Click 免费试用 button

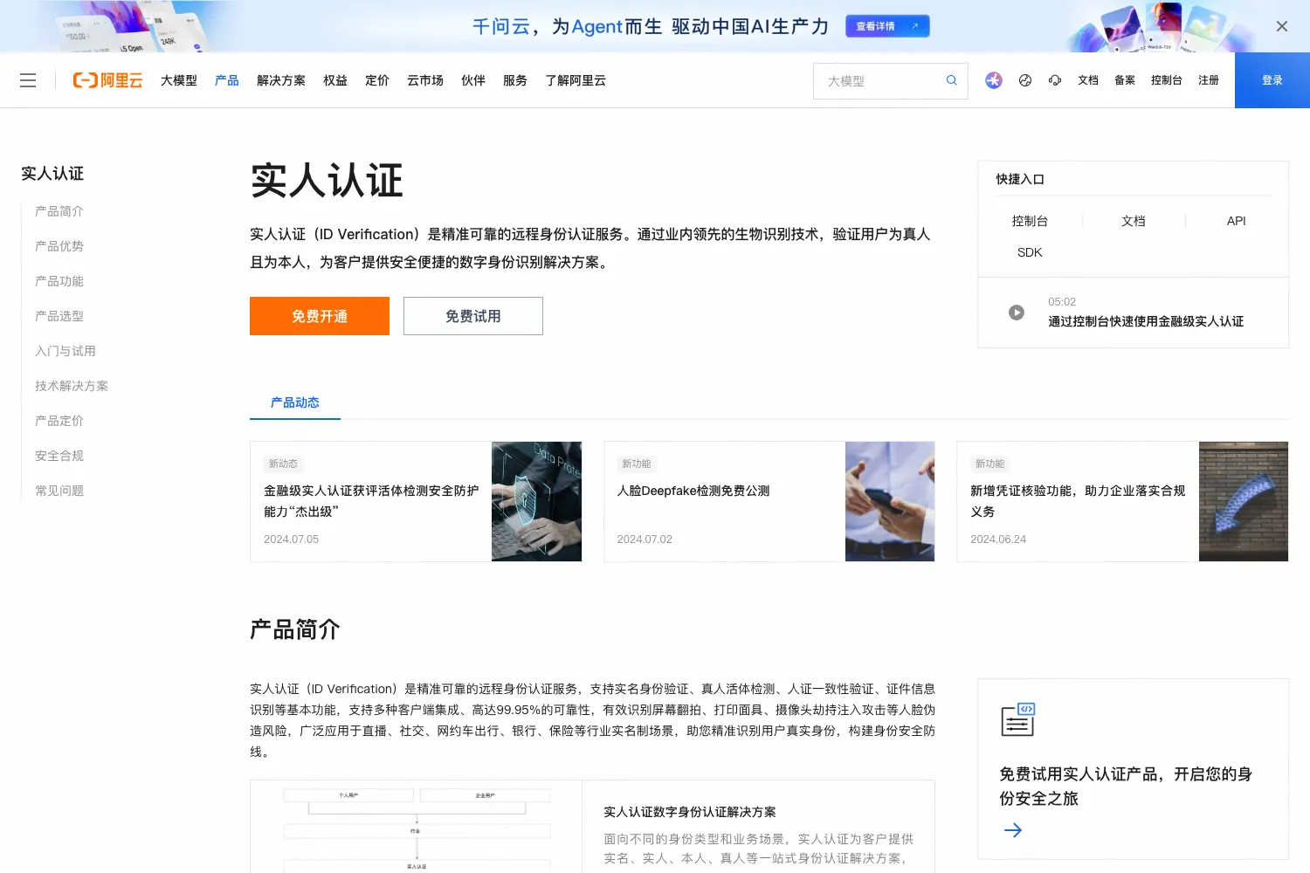tap(473, 316)
